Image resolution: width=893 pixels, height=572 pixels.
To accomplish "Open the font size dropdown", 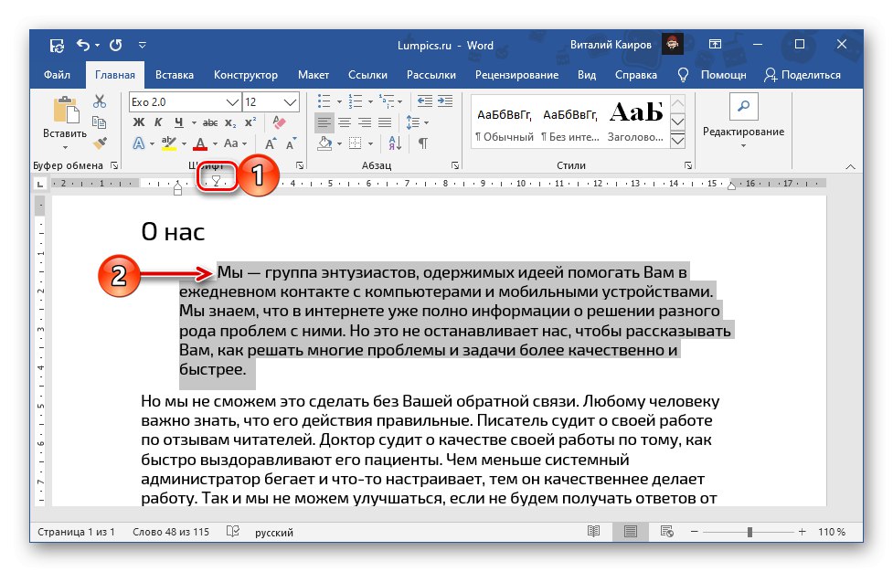I will tap(289, 101).
